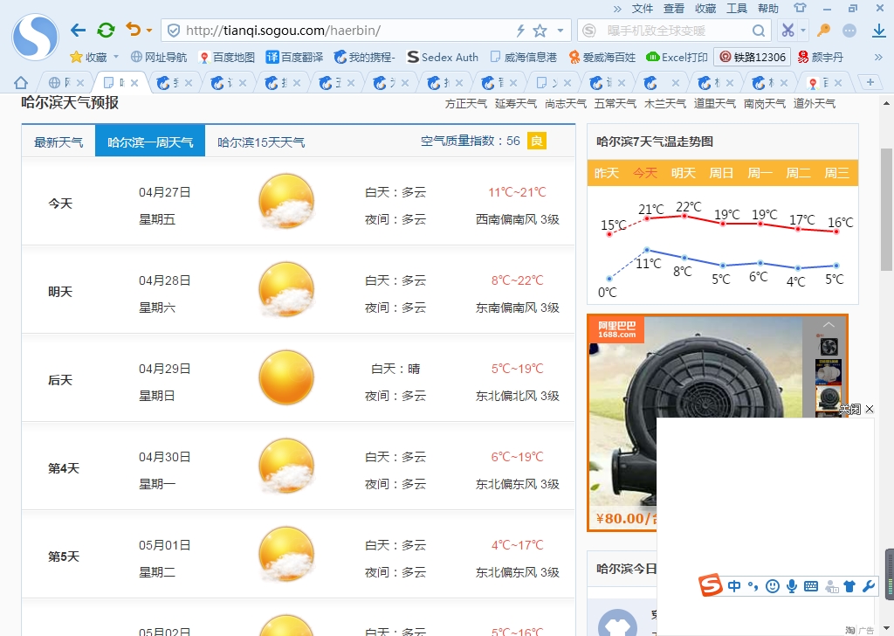Select the 哈尔滨一周天气 tab
894x636 pixels.
150,141
